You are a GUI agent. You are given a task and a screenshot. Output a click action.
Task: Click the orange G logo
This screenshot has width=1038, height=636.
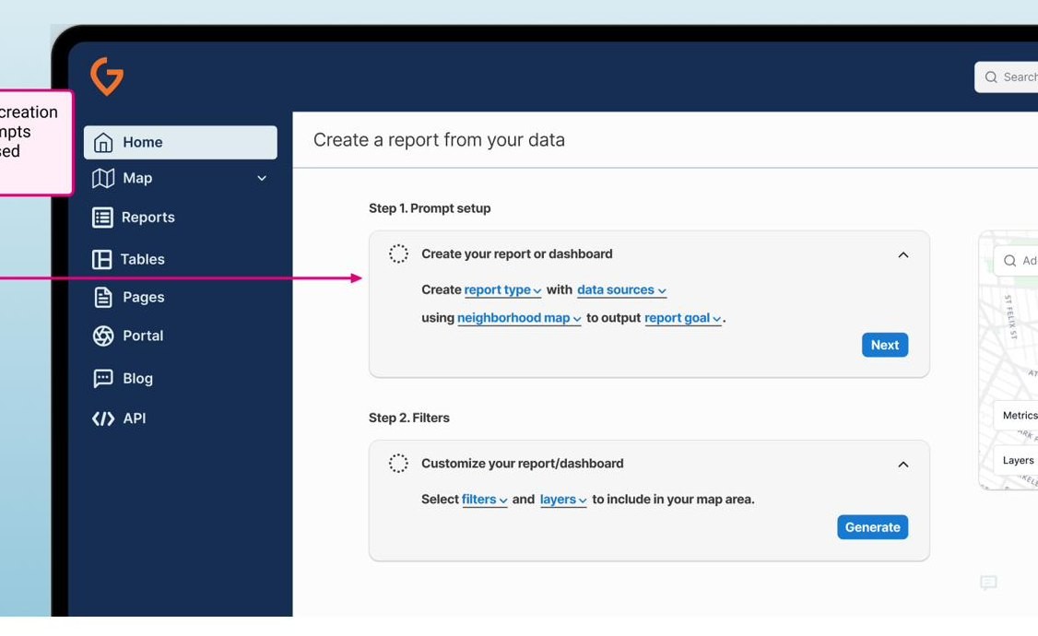[x=107, y=77]
